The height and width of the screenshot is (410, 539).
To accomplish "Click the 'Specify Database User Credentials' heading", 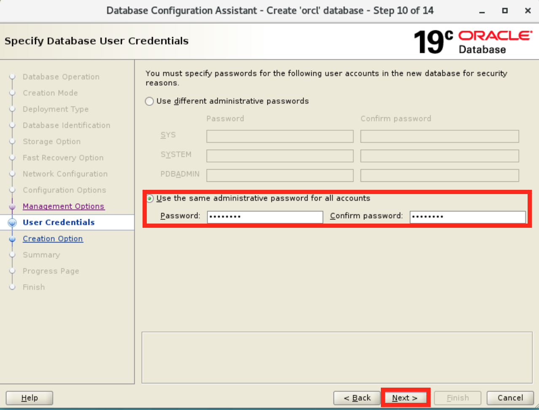I will click(97, 41).
